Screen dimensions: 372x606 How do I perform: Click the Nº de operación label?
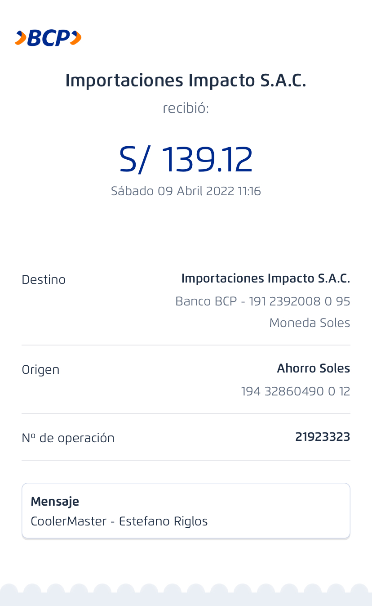coord(68,438)
